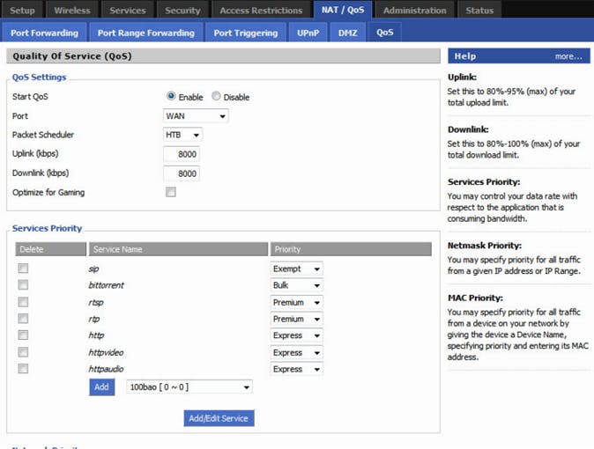Open priority dropdown for sip (Exempt)

tap(297, 269)
